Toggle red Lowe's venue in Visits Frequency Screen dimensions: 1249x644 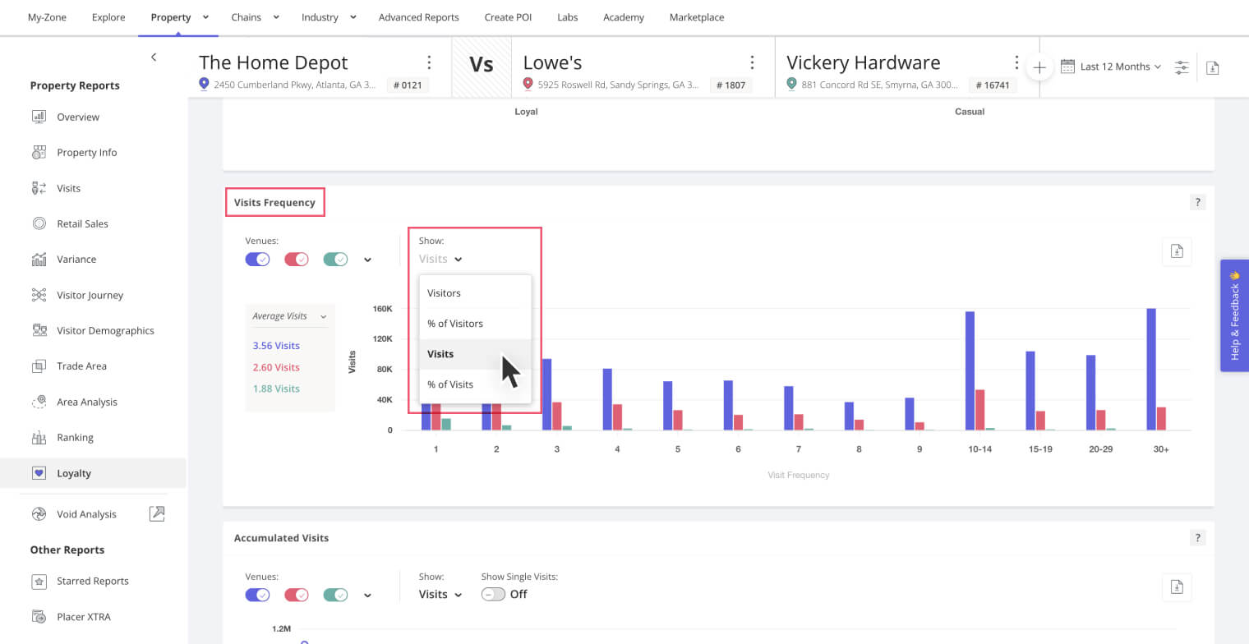click(x=297, y=260)
